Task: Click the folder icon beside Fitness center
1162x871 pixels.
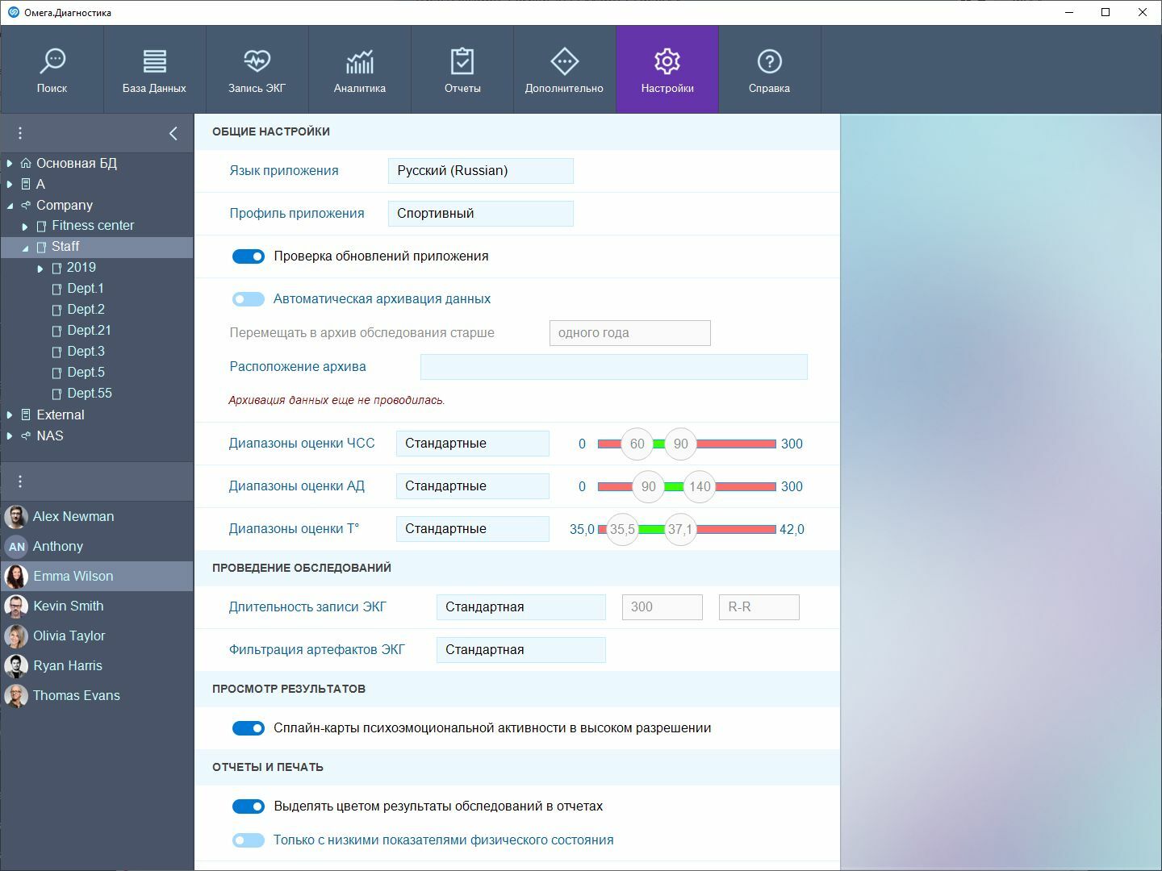Action: pyautogui.click(x=41, y=226)
